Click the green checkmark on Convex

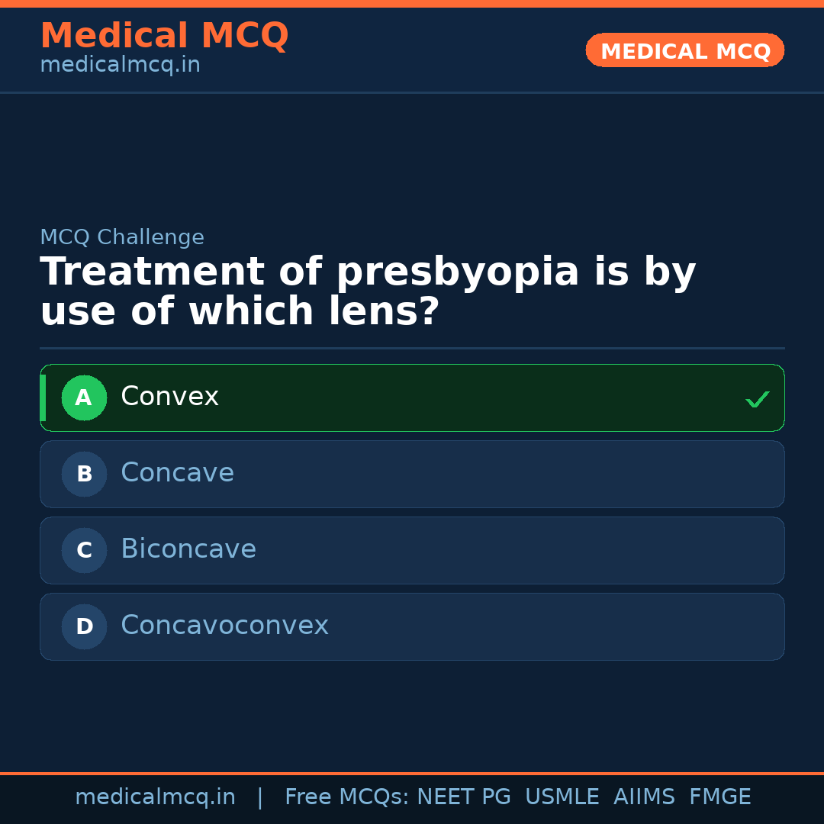(x=757, y=399)
